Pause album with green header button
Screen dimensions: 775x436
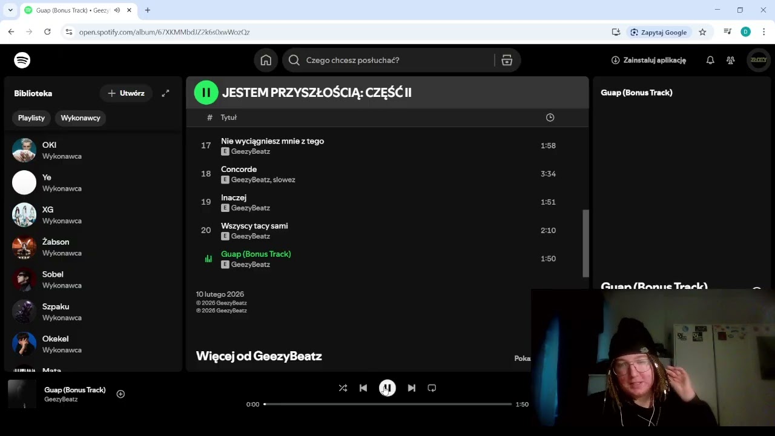[x=206, y=93]
